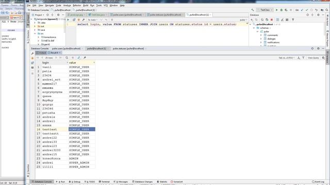330x185 pixels.
Task: Open Tx: Auto transaction mode dropdown
Action: click(92, 20)
